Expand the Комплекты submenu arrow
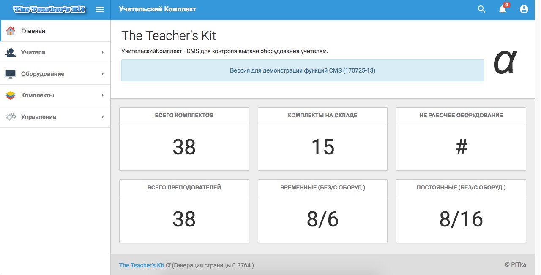The height and width of the screenshot is (275, 541). click(103, 95)
